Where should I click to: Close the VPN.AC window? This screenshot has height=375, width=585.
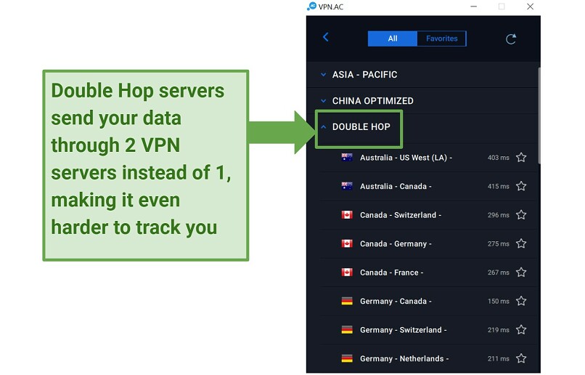pyautogui.click(x=530, y=7)
